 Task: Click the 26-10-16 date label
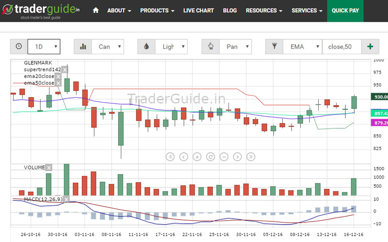pyautogui.click(x=31, y=234)
